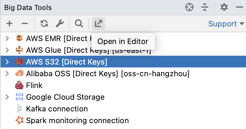The image size is (246, 129).
Task: Select the Flink connection
Action: coord(34,85)
